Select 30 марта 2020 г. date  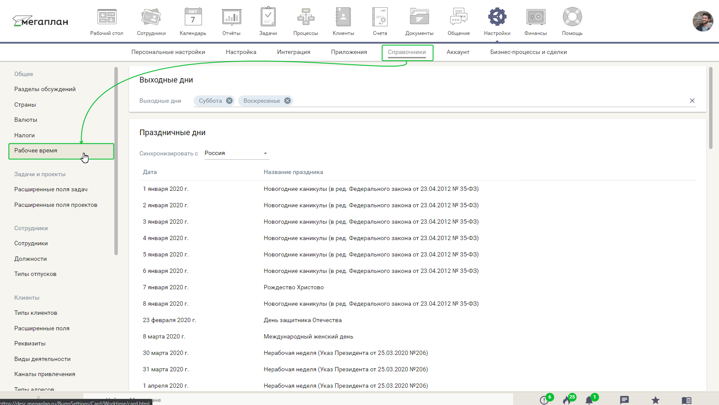(x=166, y=353)
